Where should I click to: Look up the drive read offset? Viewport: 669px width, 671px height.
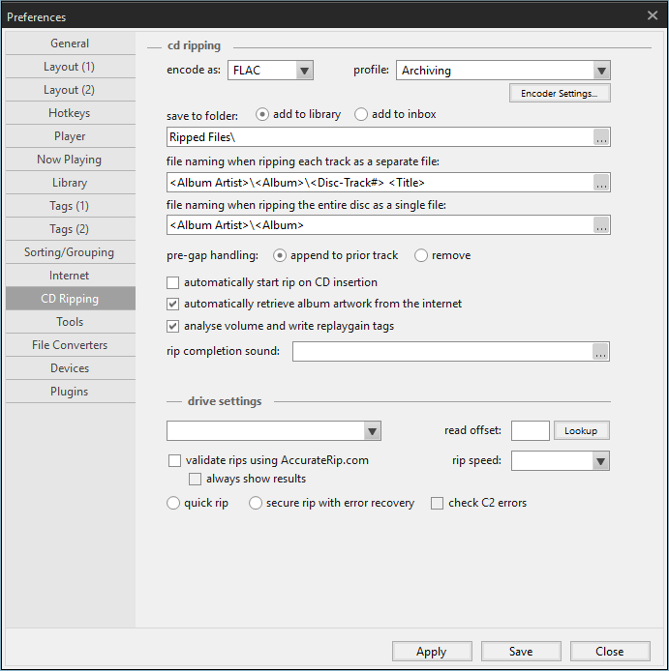pyautogui.click(x=581, y=431)
